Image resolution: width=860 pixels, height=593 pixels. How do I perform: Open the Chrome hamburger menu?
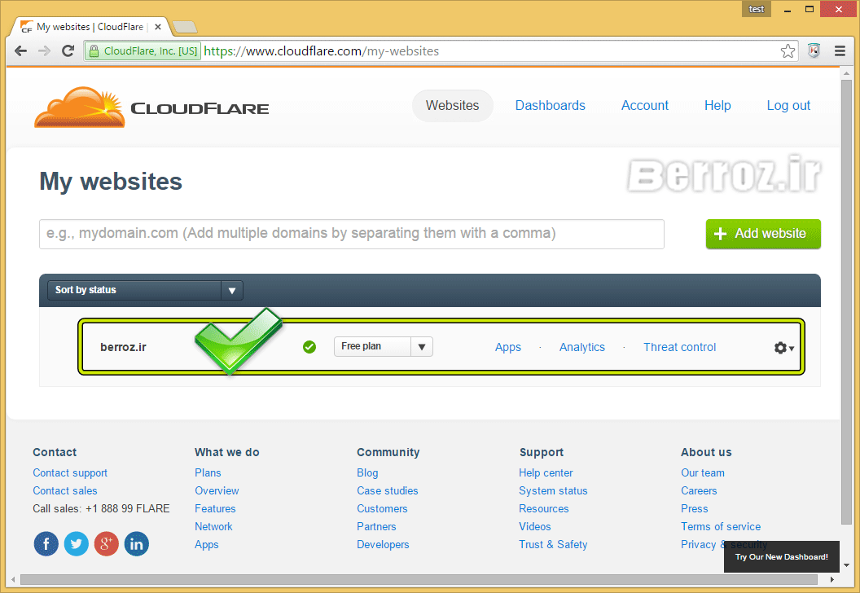pos(840,51)
